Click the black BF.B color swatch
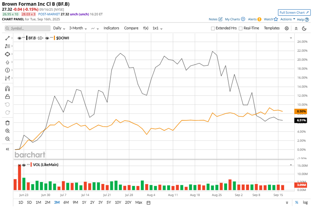This screenshot has width=312, height=208. click(27, 38)
